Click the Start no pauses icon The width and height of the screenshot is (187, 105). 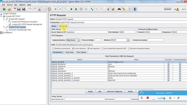tap(76, 9)
